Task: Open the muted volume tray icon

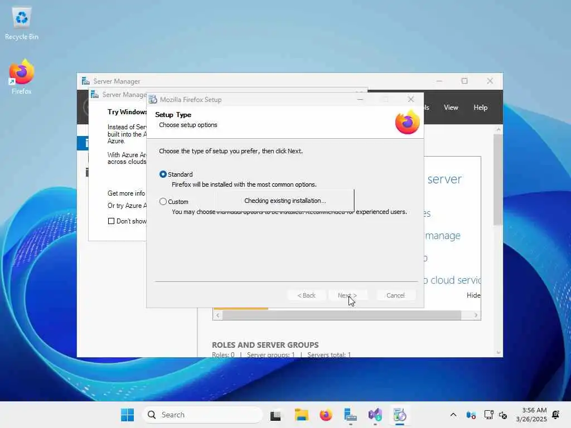Action: [x=504, y=415]
